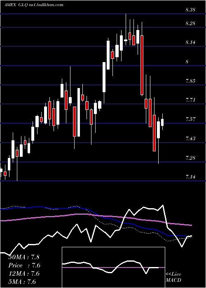Click the last white candle near 7.57
The height and width of the screenshot is (288, 206).
162,122
